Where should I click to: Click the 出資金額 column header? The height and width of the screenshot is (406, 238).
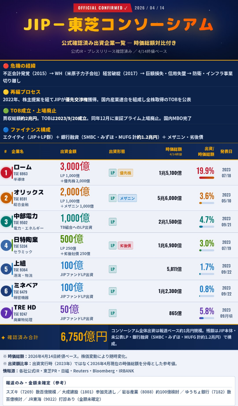(68, 151)
